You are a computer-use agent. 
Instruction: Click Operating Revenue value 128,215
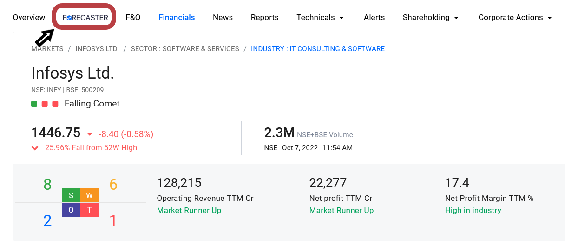[x=179, y=183]
